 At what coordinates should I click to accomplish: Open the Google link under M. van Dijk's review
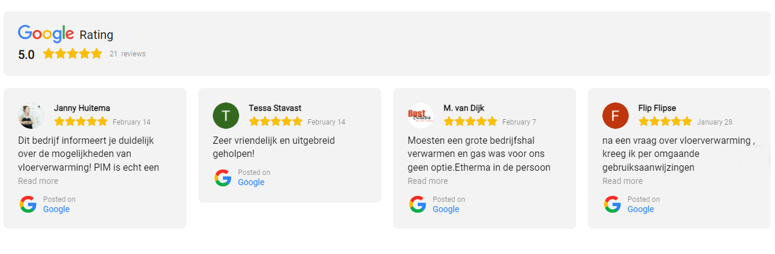coord(446,209)
